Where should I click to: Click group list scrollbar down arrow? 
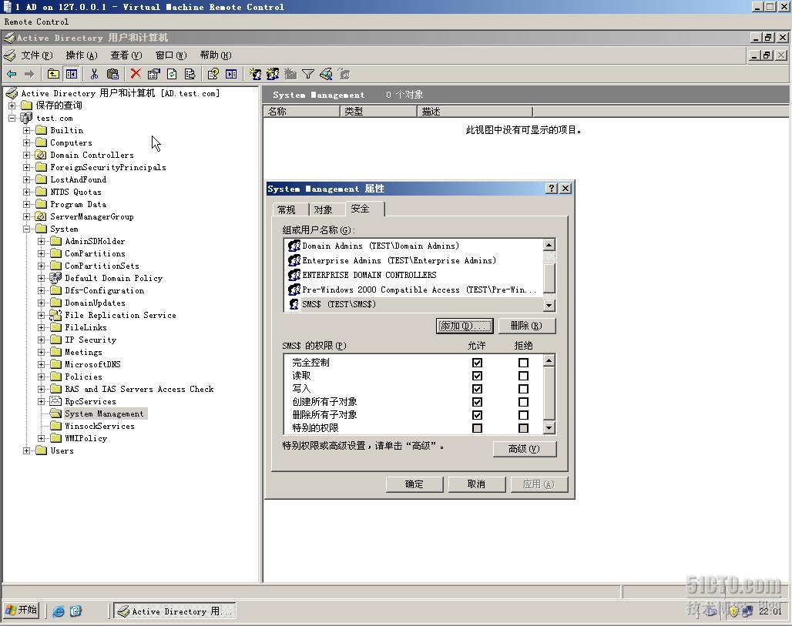coord(549,306)
